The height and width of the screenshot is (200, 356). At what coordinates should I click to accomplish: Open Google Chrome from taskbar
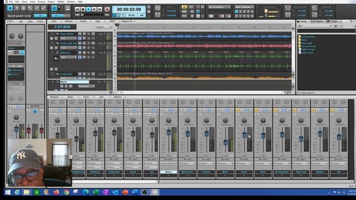pos(66,192)
